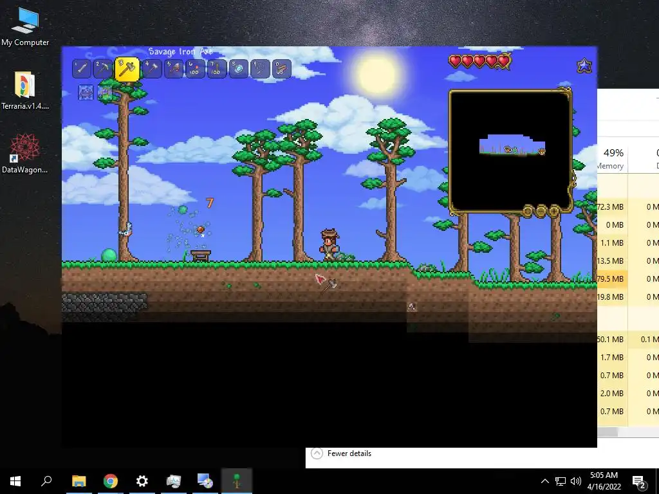Select the hammer in hotbar slot 4
Screen dimensions: 659x494
pos(152,68)
